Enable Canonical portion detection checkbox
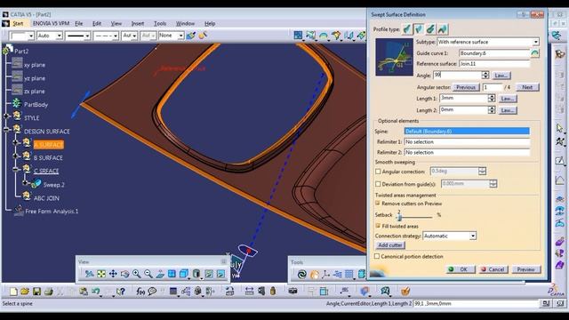 377,256
